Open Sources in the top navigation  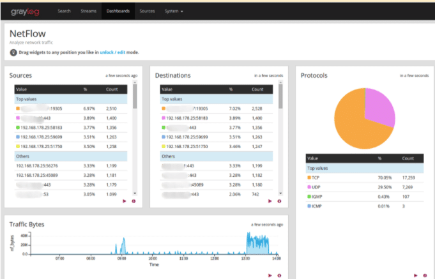pos(147,11)
